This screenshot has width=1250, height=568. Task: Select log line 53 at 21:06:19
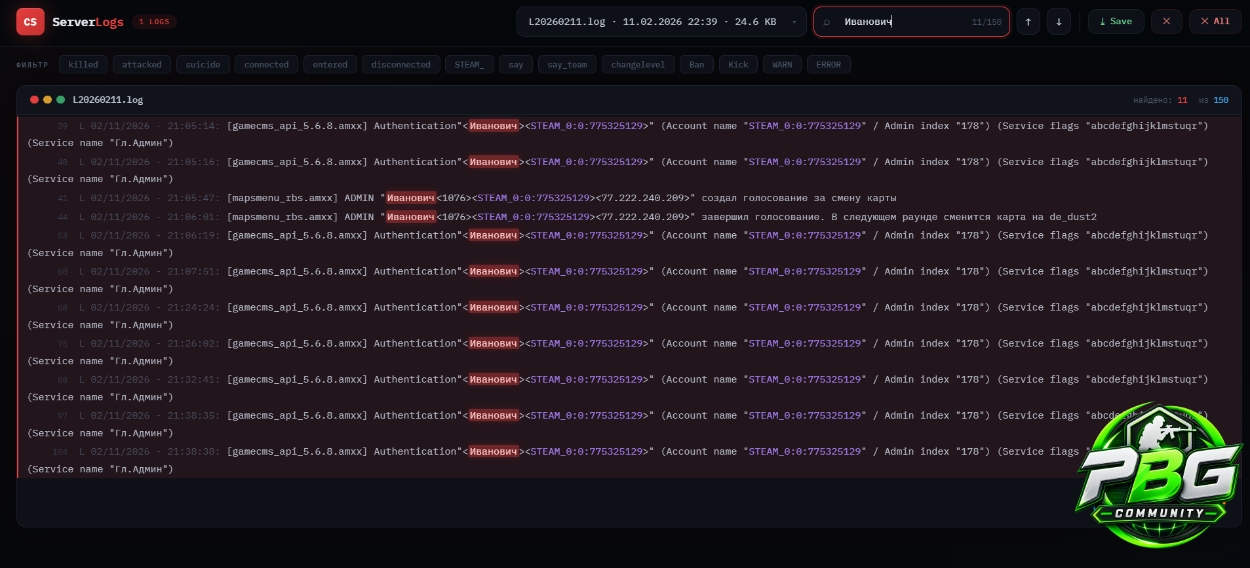pyautogui.click(x=629, y=244)
